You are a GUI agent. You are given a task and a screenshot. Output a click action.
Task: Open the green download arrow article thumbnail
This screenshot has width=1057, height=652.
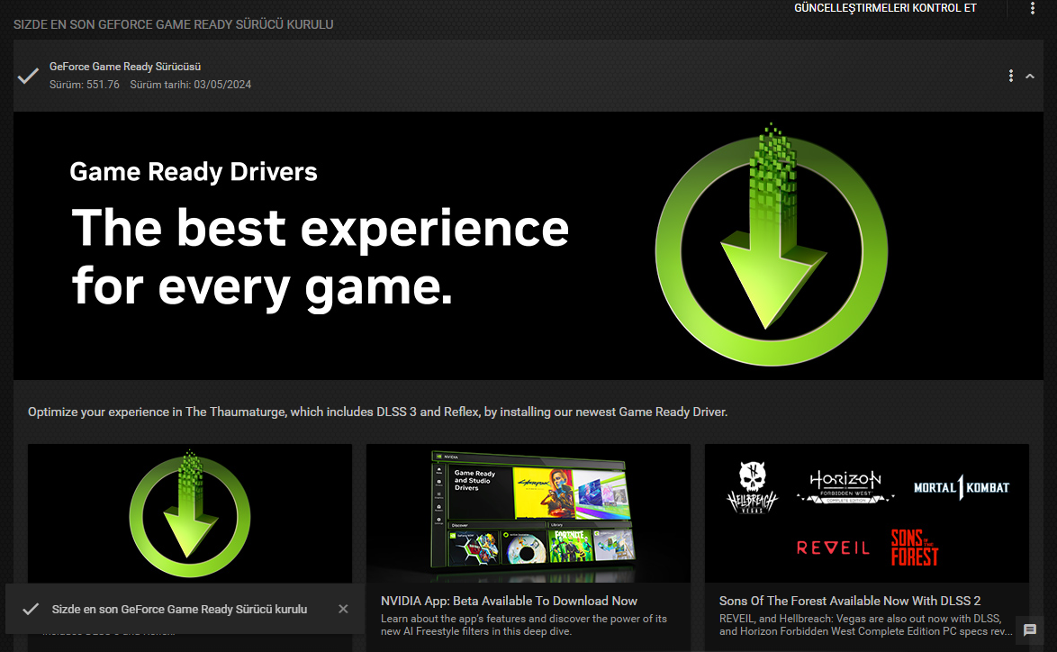[x=189, y=513]
